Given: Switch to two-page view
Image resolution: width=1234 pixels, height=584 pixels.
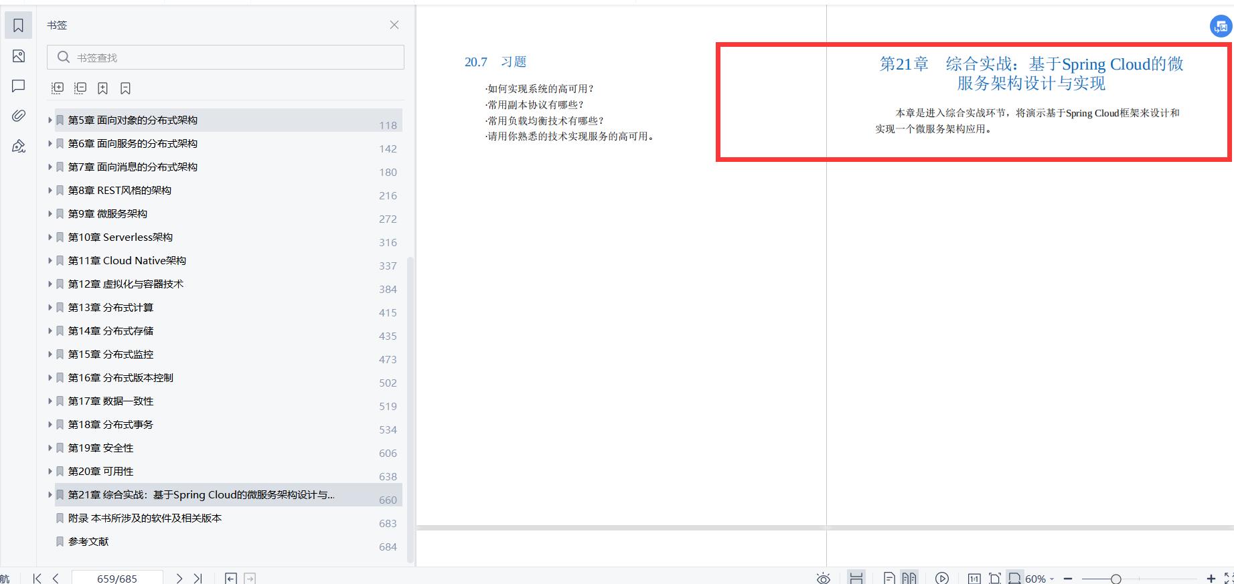Looking at the screenshot, I should (x=909, y=578).
